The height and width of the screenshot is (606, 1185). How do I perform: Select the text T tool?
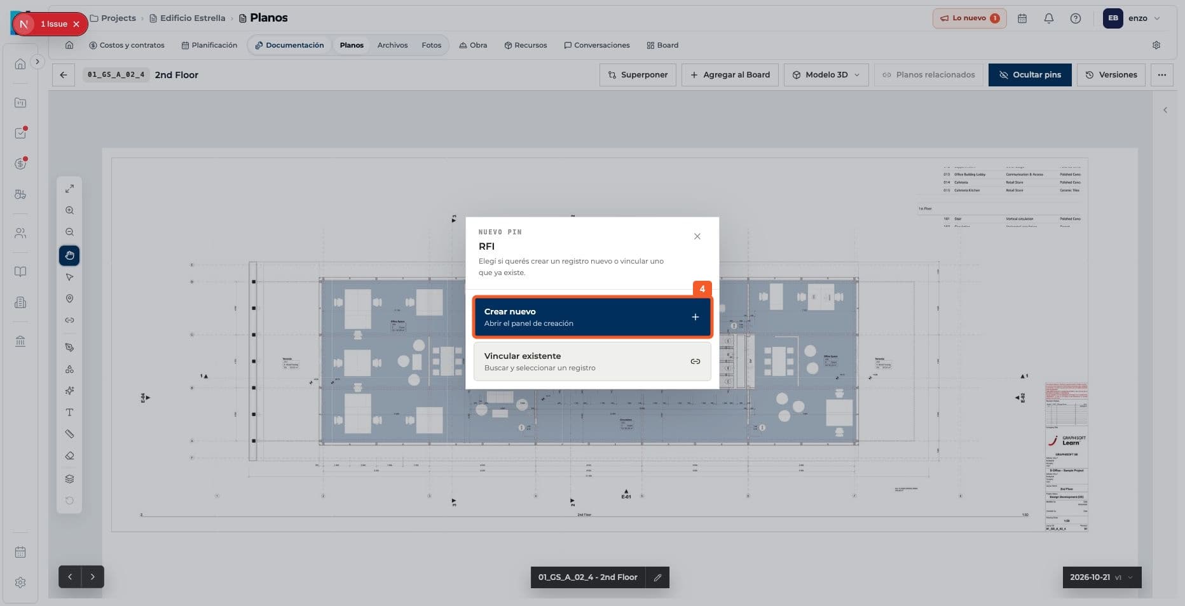(x=69, y=412)
